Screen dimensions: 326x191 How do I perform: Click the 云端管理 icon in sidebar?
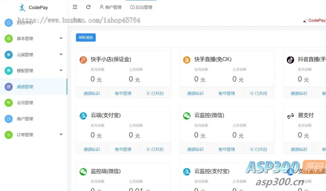tap(9, 55)
